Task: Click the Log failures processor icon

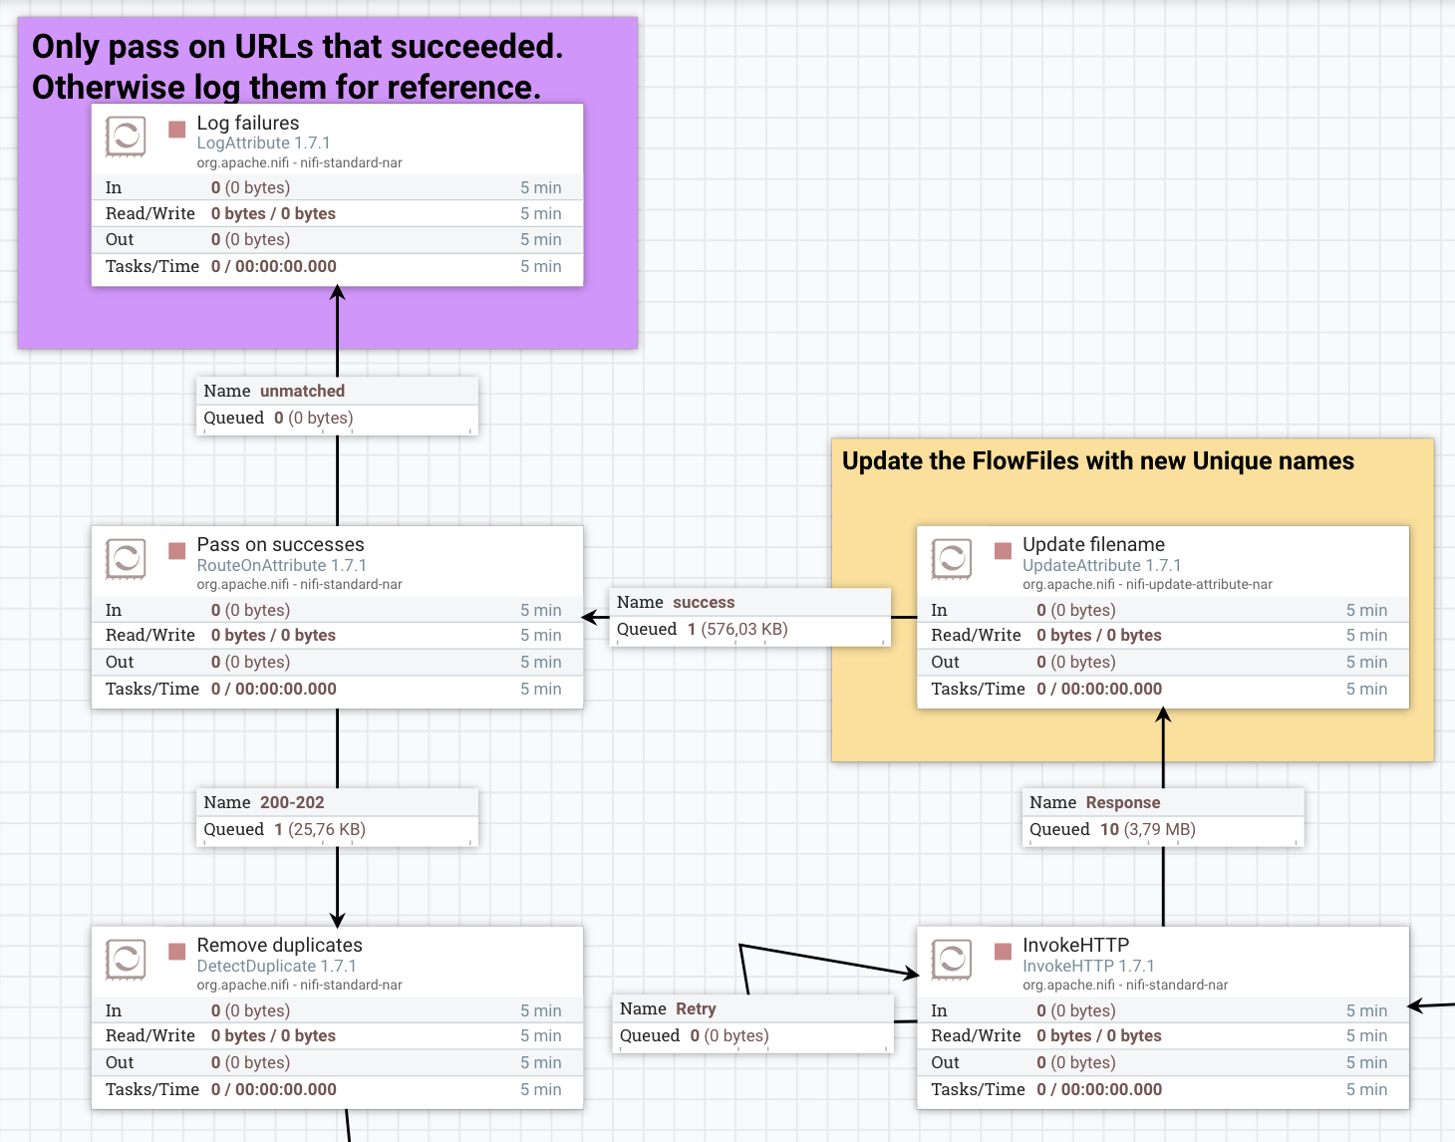Action: coord(126,138)
